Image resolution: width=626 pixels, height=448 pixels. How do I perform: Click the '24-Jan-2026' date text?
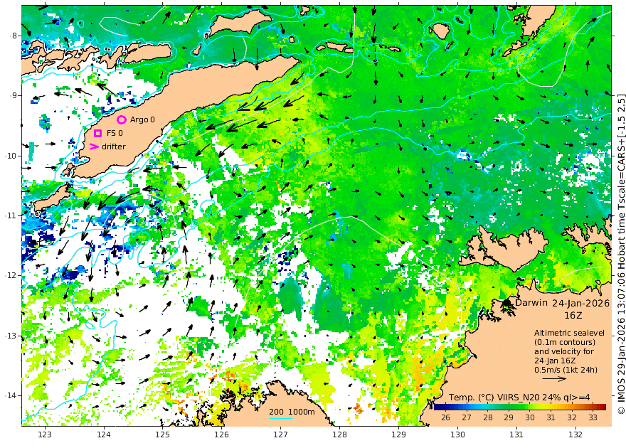581,303
